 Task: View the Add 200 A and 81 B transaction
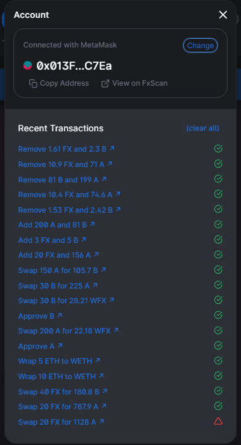click(x=57, y=225)
